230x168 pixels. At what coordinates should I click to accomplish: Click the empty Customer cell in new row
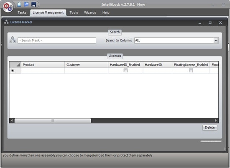(x=86, y=71)
